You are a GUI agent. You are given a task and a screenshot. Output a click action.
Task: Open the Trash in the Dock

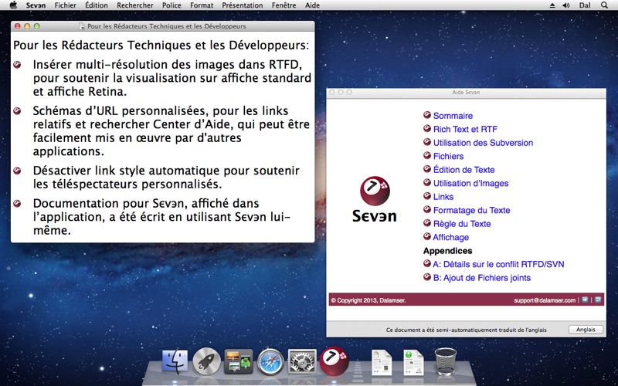[446, 361]
